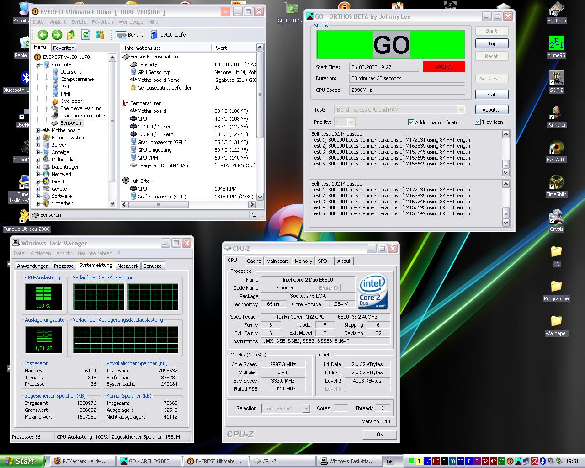
Task: Click the EVEREST sensor list scrollbar down arrow
Action: click(260, 197)
